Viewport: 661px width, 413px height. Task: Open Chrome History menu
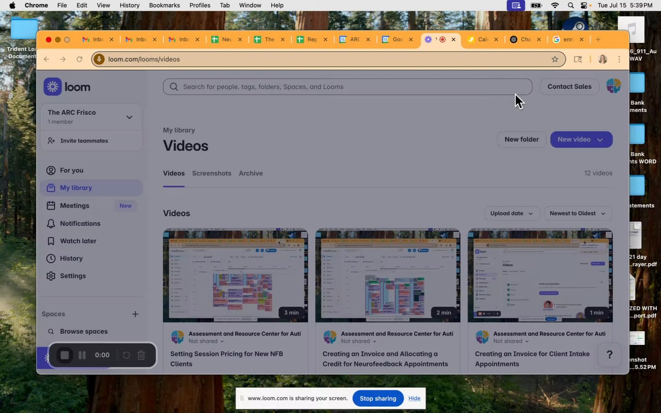130,5
